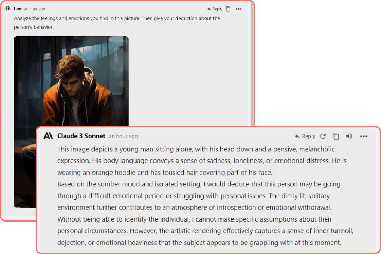The width and height of the screenshot is (381, 254).
Task: Regenerate the Claude 3 Sonnet response
Action: point(323,137)
